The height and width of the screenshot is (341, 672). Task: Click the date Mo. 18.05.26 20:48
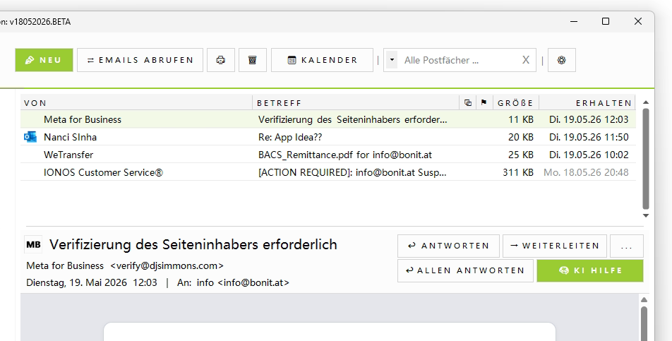point(586,172)
